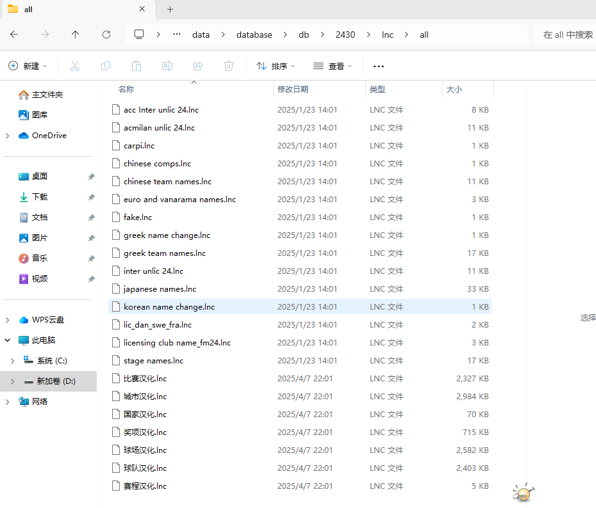Click the Share icon in toolbar

[198, 66]
